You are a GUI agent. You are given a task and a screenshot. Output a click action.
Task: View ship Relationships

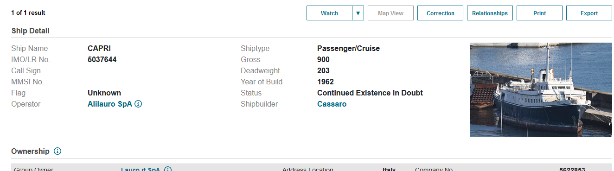point(490,13)
